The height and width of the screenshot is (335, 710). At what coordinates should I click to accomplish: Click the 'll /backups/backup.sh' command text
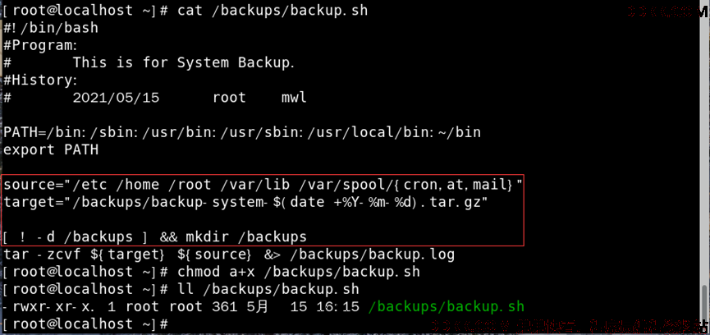268,289
